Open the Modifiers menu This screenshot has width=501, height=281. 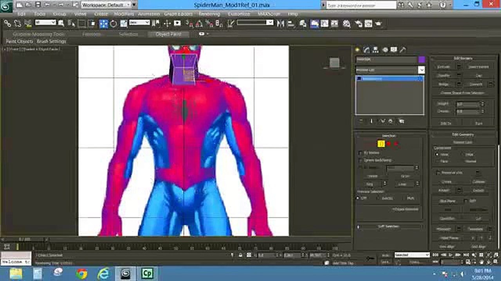coord(124,14)
